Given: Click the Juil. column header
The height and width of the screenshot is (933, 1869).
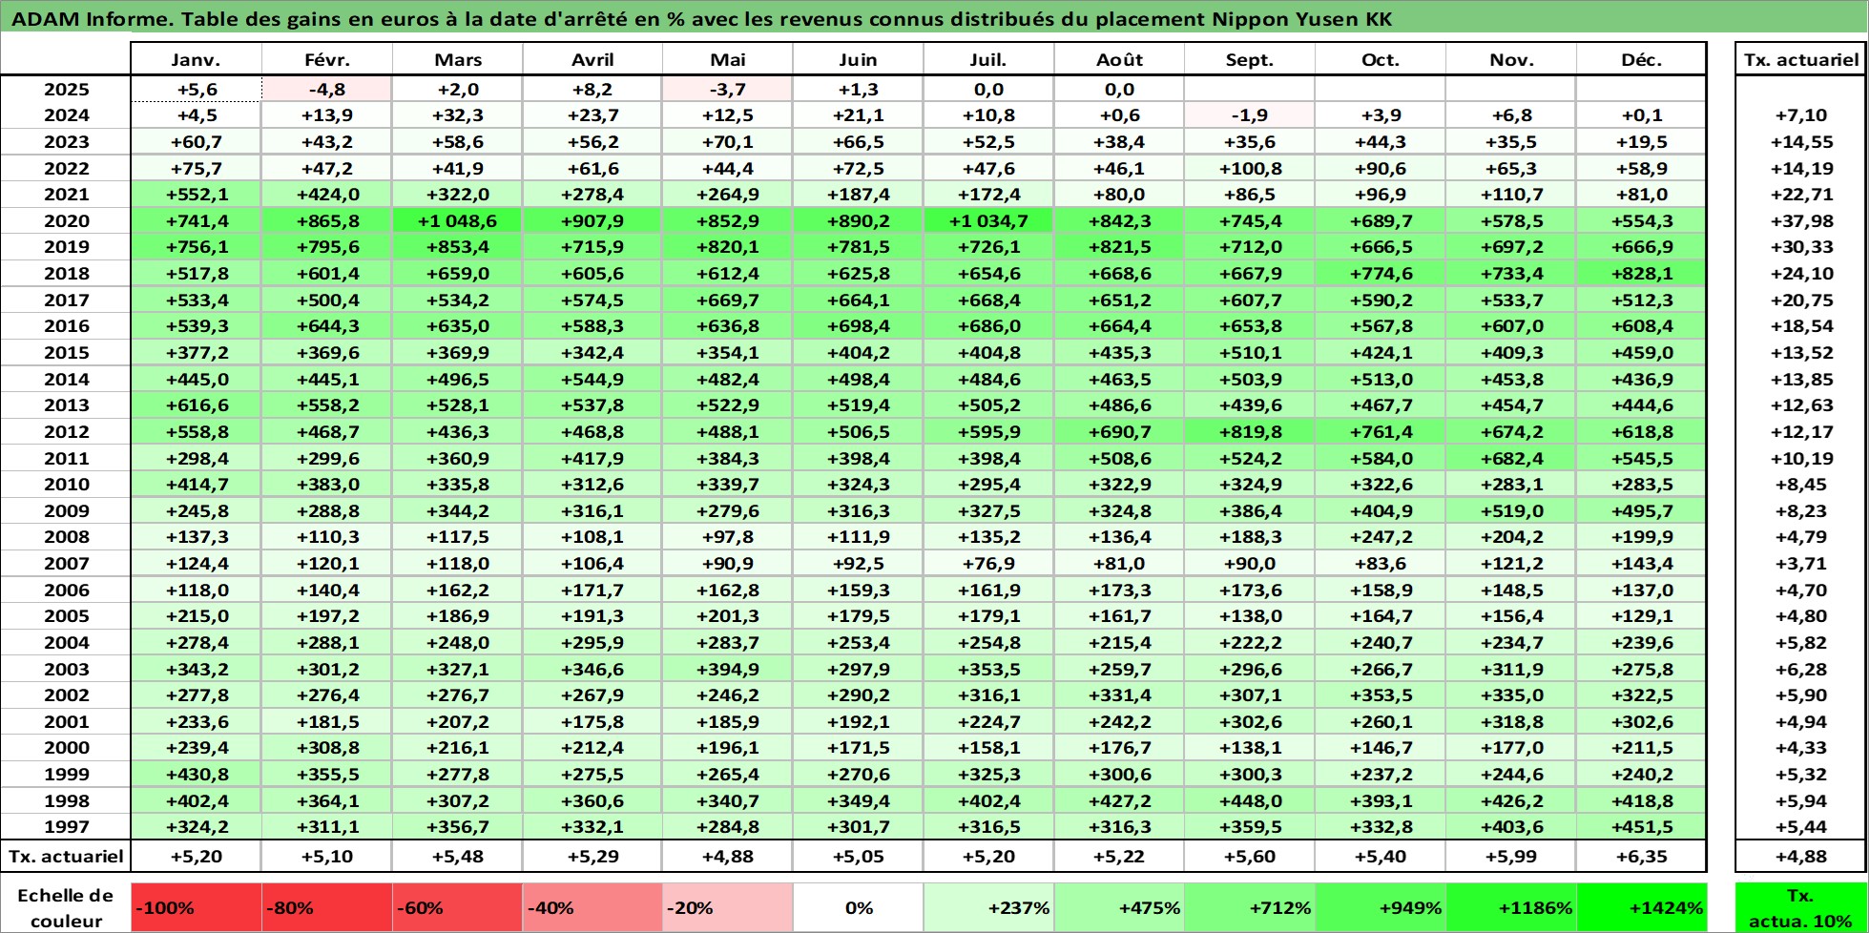Looking at the screenshot, I should 988,59.
